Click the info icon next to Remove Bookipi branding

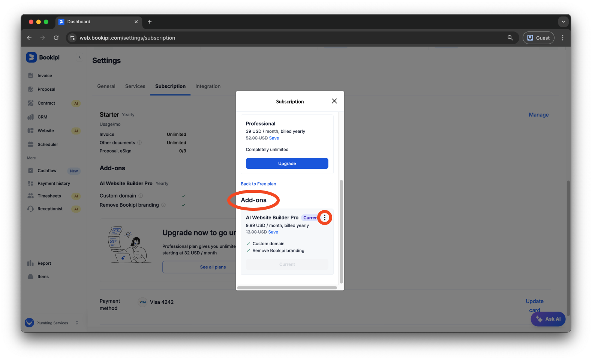163,205
